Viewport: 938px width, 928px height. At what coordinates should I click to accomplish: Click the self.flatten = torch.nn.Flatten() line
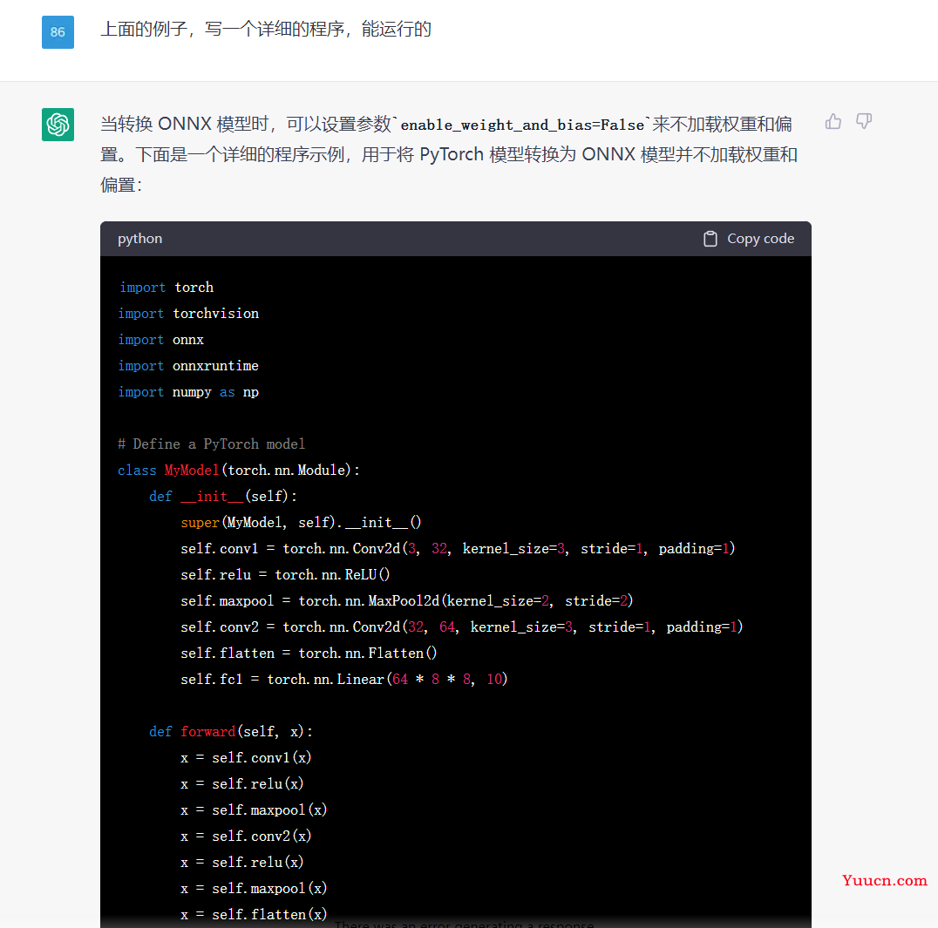point(309,653)
